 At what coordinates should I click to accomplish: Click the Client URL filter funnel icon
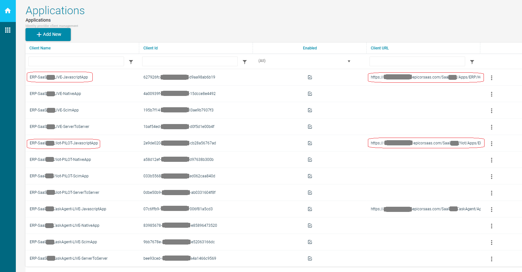click(x=472, y=62)
